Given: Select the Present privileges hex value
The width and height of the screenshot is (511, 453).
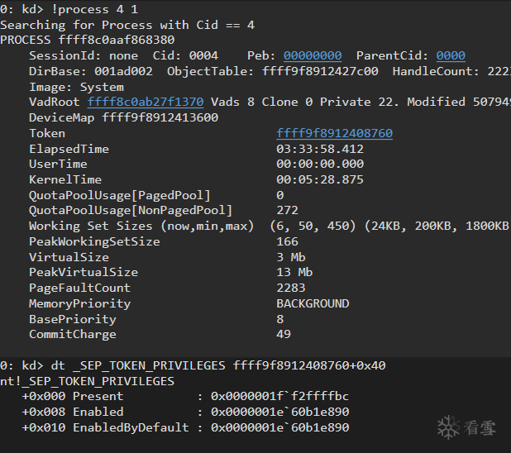Looking at the screenshot, I should click(279, 396).
